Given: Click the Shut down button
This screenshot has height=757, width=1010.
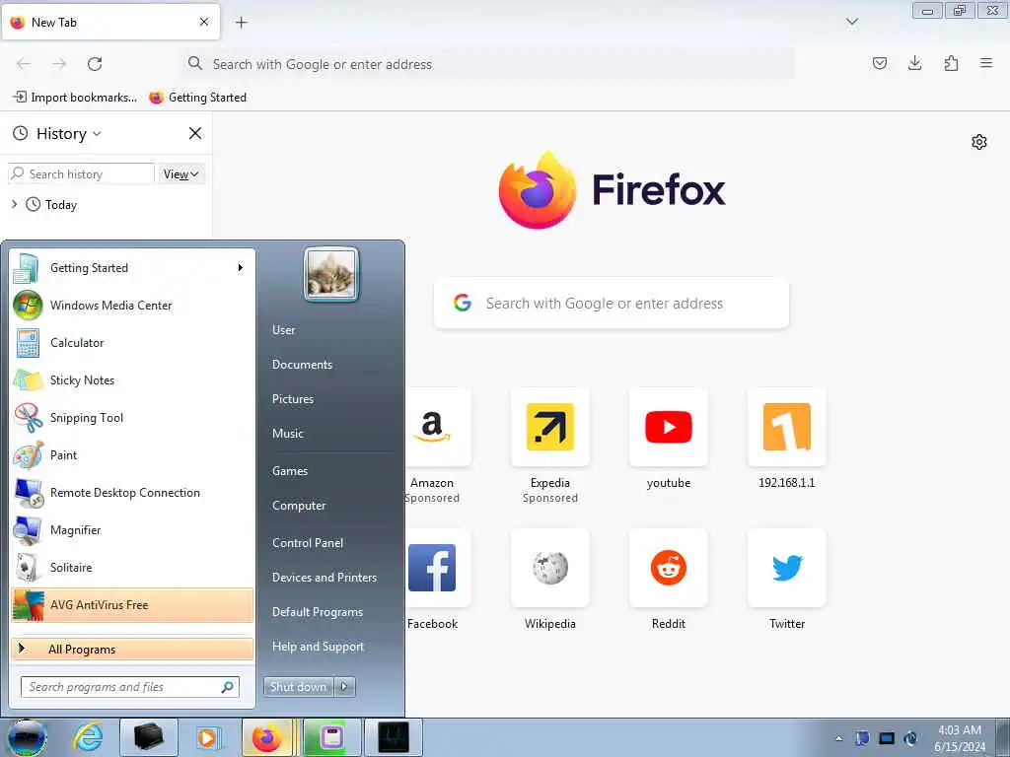Looking at the screenshot, I should click(x=298, y=687).
